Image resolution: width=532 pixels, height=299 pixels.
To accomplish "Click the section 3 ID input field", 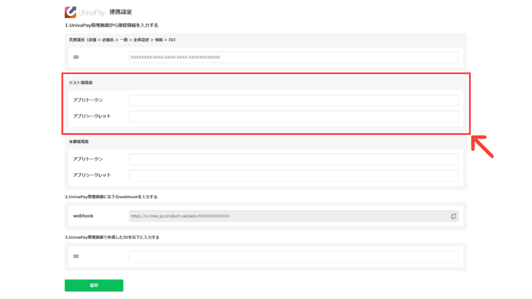I will (294, 256).
